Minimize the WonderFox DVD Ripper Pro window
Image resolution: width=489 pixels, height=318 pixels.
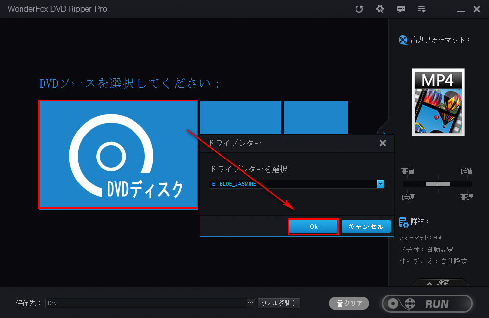(x=461, y=11)
